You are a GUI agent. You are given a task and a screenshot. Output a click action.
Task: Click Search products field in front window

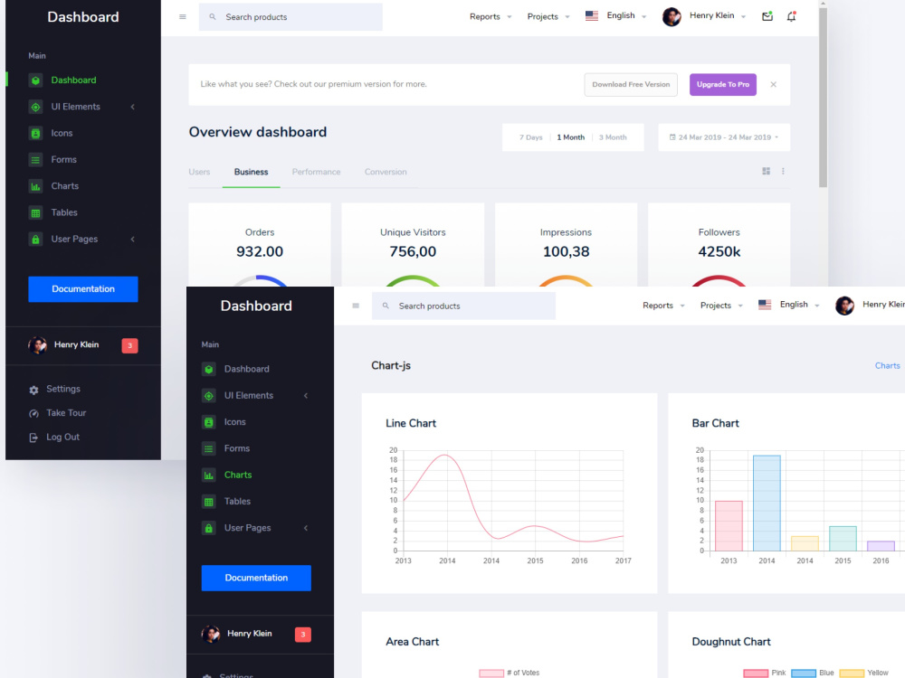coord(463,306)
